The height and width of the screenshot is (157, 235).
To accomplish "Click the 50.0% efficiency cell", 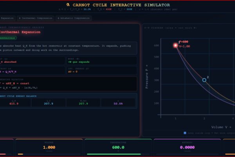I will point(118,102).
